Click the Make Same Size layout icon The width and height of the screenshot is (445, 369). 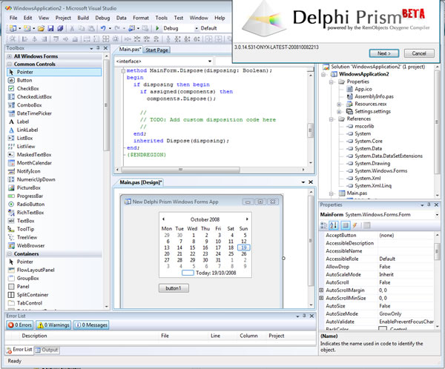tap(106, 39)
